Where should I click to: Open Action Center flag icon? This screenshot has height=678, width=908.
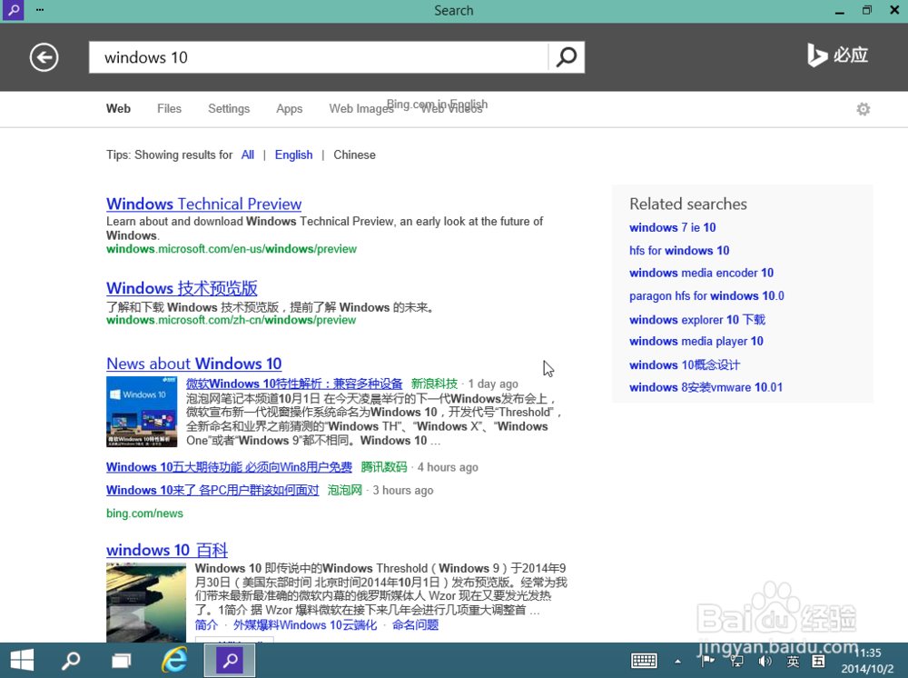pos(707,661)
